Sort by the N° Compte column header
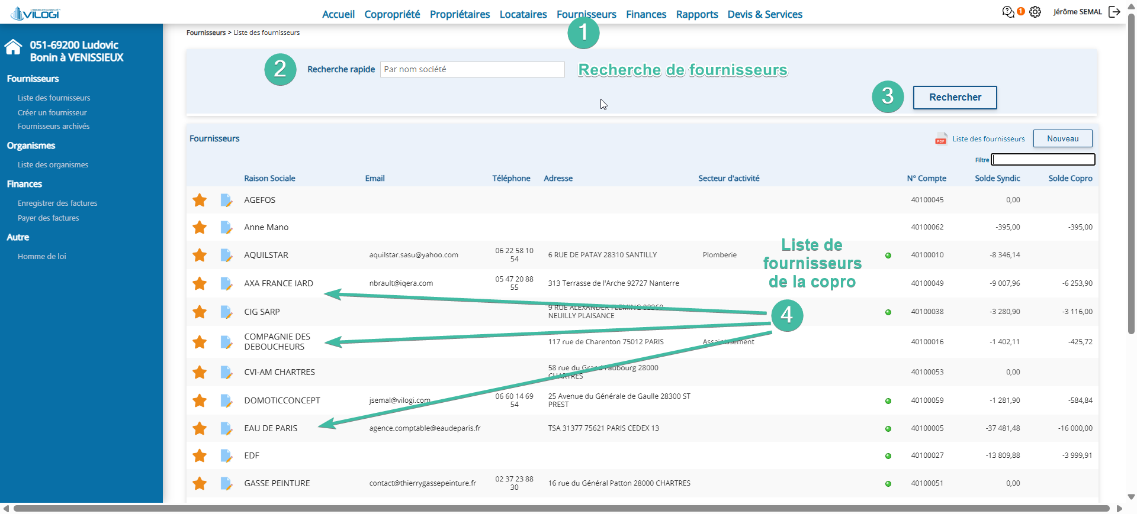The height and width of the screenshot is (514, 1137). 926,179
